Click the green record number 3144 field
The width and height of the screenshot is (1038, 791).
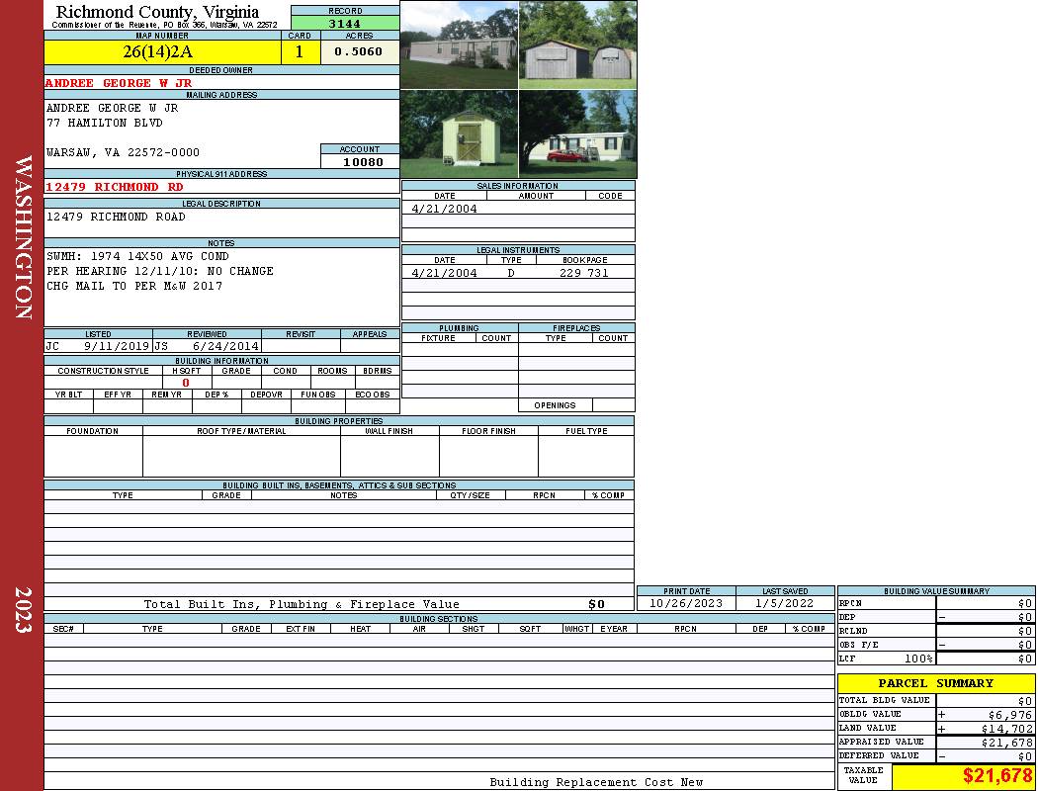(345, 24)
